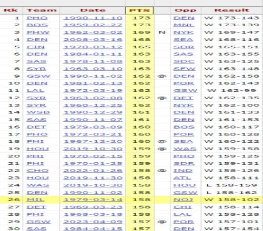Open the 2008-03-16 game date link
263x231 pixels.
(x=93, y=40)
